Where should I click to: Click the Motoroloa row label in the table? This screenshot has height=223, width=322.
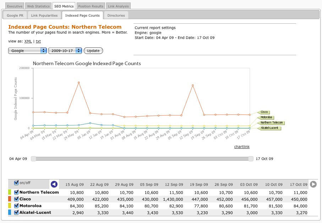(x=31, y=206)
